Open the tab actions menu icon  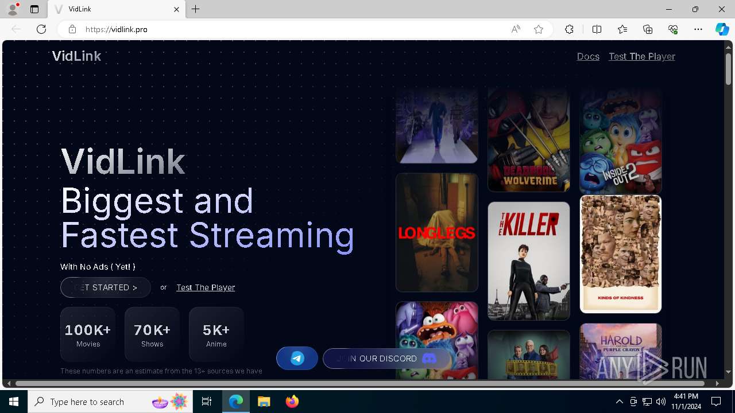(34, 9)
